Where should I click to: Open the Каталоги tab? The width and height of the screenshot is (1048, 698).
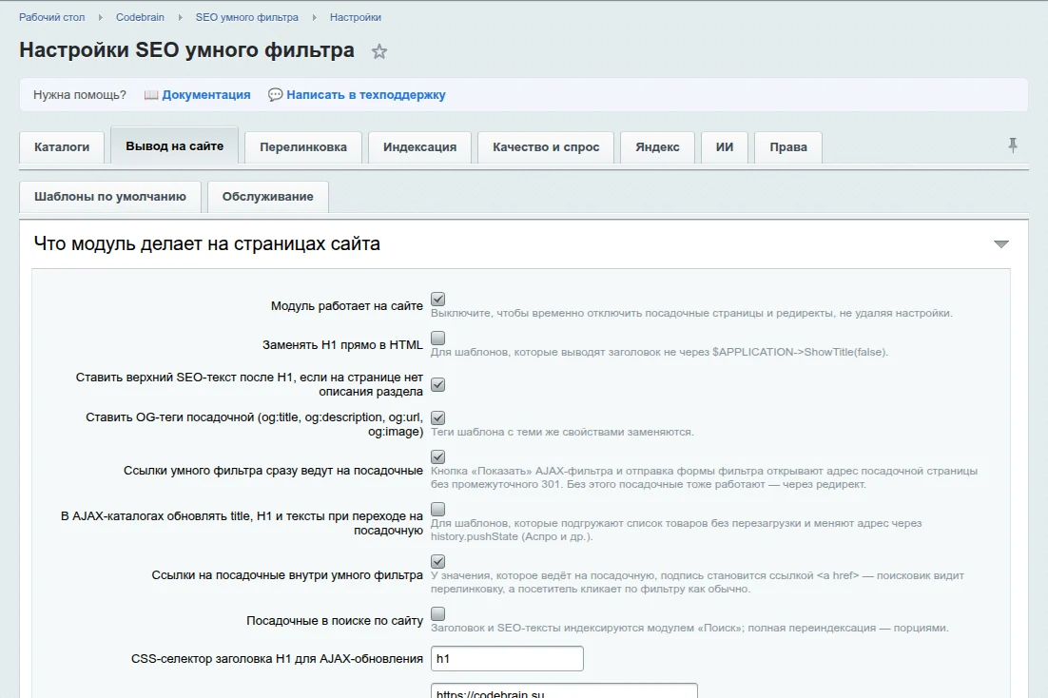click(x=62, y=147)
